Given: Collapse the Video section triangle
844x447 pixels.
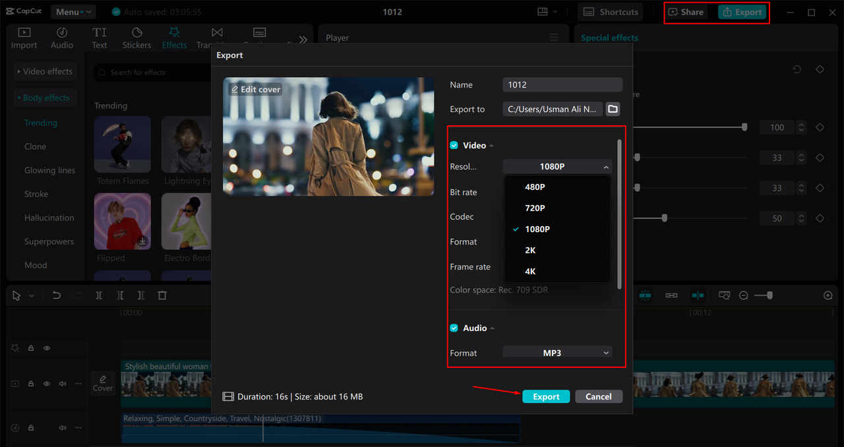Looking at the screenshot, I should (491, 146).
